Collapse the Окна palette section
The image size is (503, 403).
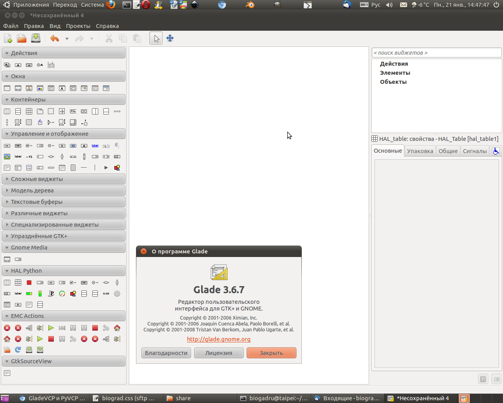64,76
